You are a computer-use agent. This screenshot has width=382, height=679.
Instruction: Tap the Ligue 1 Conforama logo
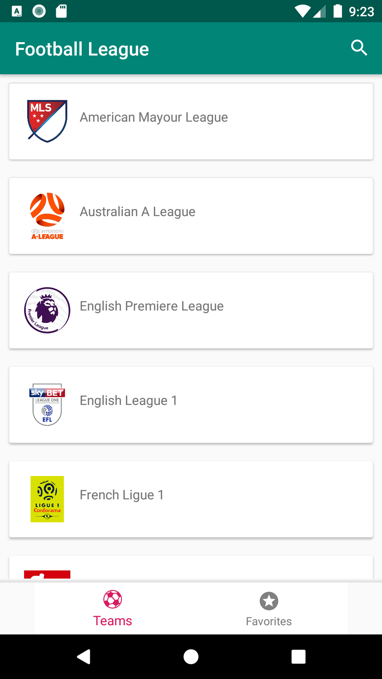(x=47, y=499)
